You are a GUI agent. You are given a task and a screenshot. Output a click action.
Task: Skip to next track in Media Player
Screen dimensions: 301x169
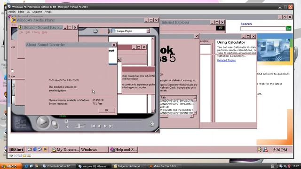111,126
